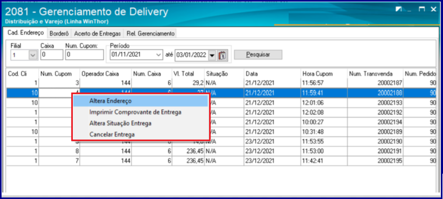Click the Pesquisar button
The height and width of the screenshot is (199, 443).
258,55
